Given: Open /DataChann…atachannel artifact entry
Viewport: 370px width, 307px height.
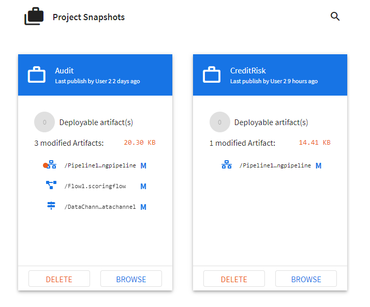Looking at the screenshot, I should (x=100, y=207).
